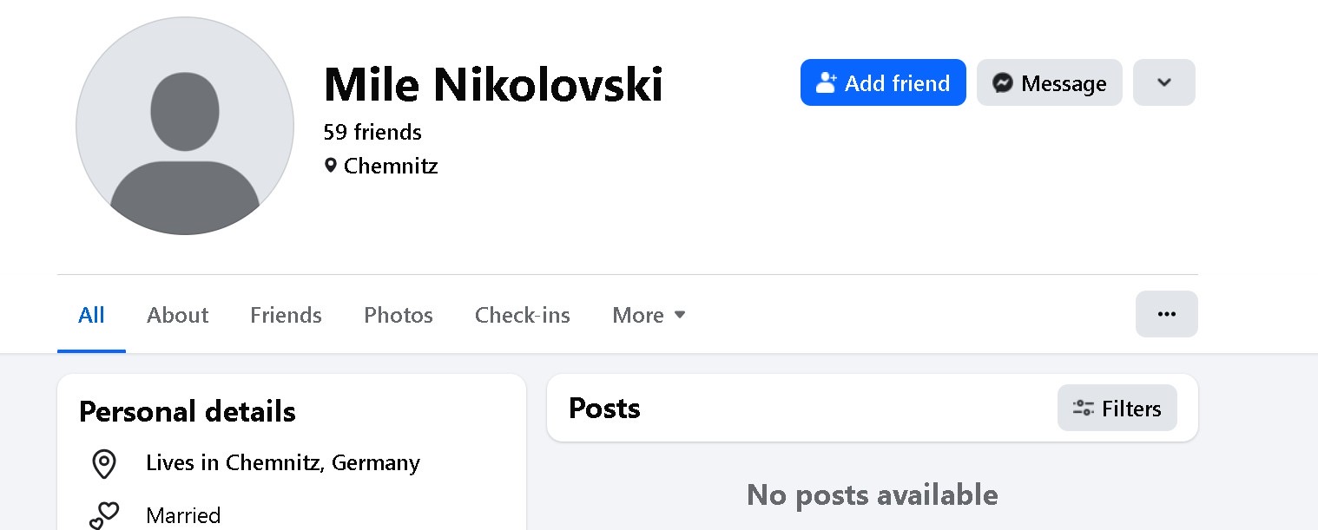Click the Add friend button
Viewport: 1318px width, 530px height.
tap(882, 83)
